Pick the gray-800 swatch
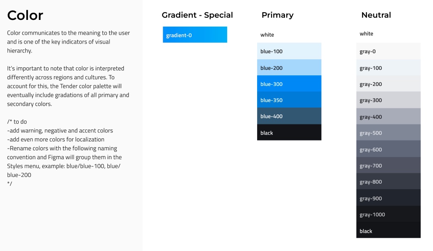The height and width of the screenshot is (251, 433). click(388, 181)
